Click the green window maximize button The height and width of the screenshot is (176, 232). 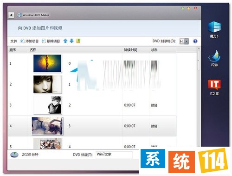(183, 8)
